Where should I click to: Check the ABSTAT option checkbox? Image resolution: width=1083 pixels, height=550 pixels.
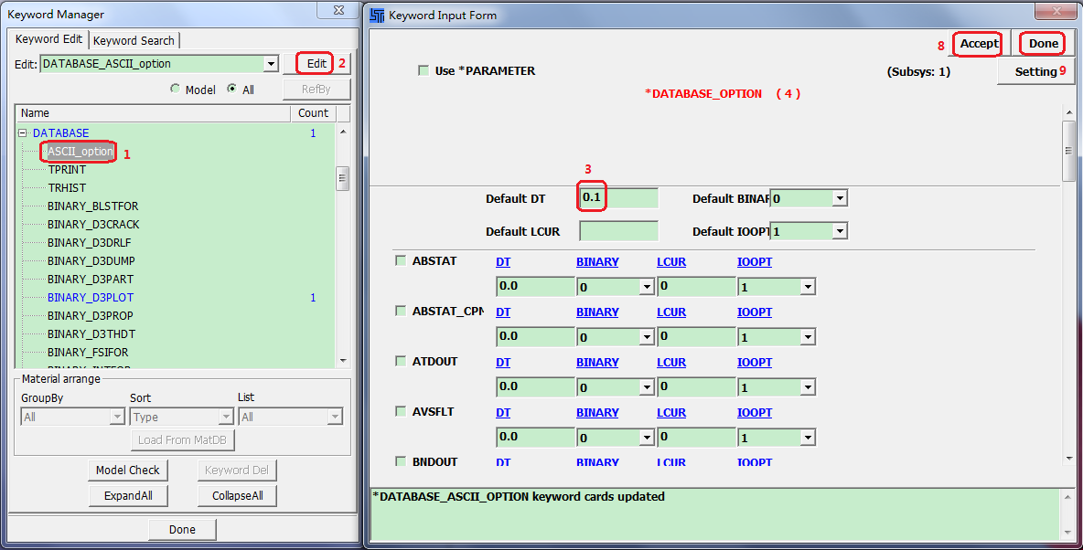point(401,260)
